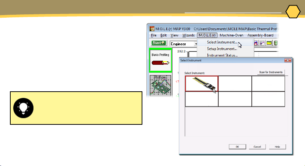Viewport: 305px width, 166px height.
Task: Open the File menu
Action: (153, 35)
